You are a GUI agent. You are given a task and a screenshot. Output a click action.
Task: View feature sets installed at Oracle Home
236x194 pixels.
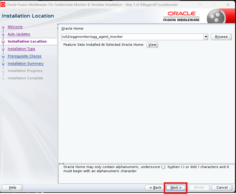tap(152, 45)
